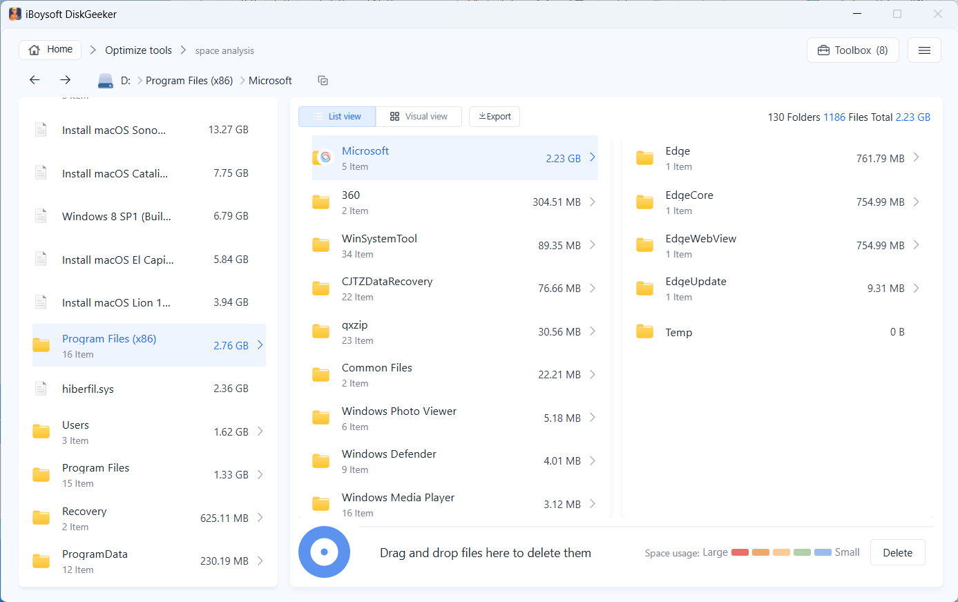The image size is (958, 602).
Task: Expand the Users folder chevron
Action: (260, 431)
